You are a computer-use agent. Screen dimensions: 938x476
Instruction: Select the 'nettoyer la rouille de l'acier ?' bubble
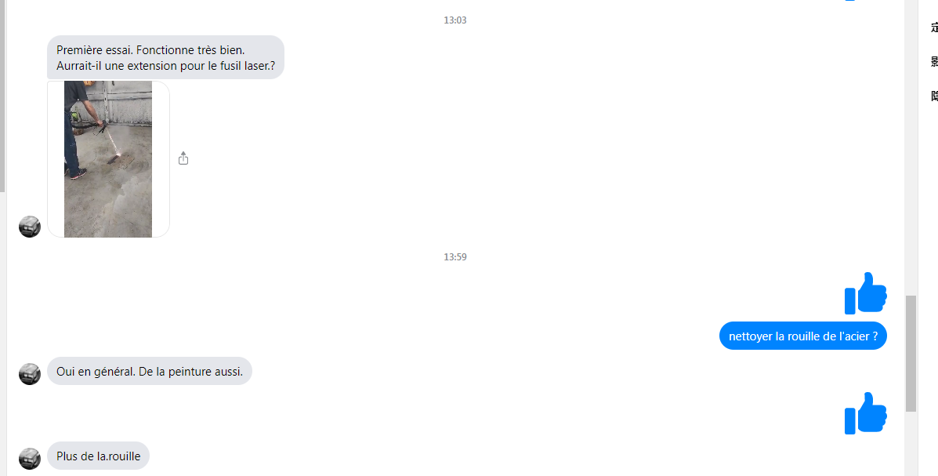(802, 336)
